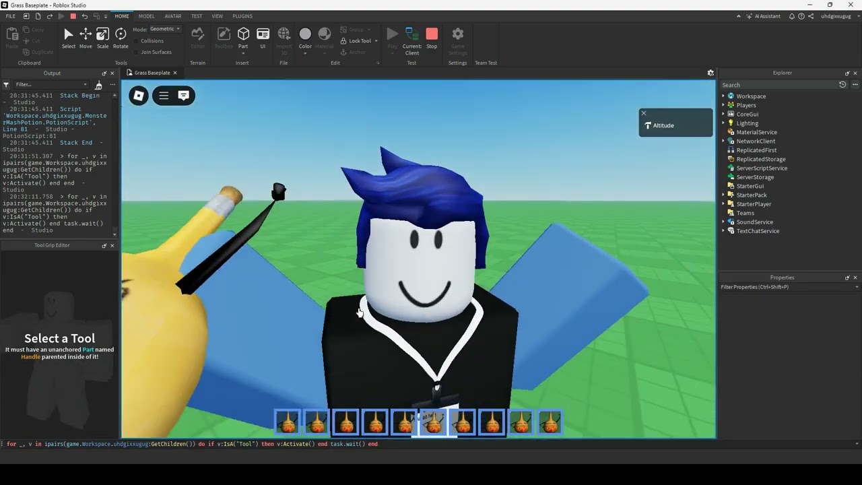
Task: Choose the Select arrow tool
Action: point(69,38)
